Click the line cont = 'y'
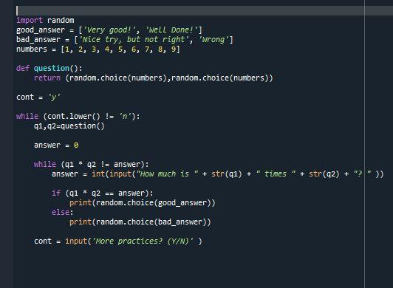 coord(38,97)
